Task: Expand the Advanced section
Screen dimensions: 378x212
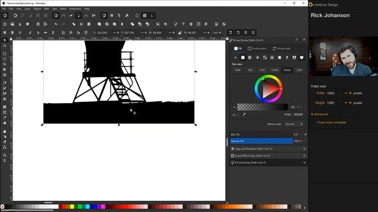Action: point(320,114)
